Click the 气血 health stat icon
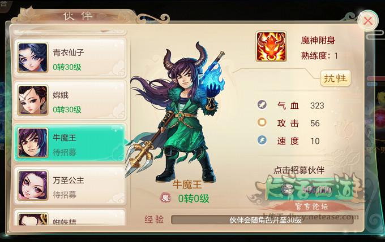Viewport: 385px width, 242px height. click(x=262, y=105)
